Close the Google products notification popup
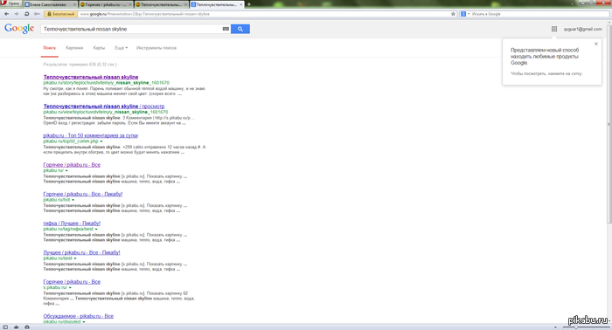The image size is (612, 330). (x=596, y=44)
